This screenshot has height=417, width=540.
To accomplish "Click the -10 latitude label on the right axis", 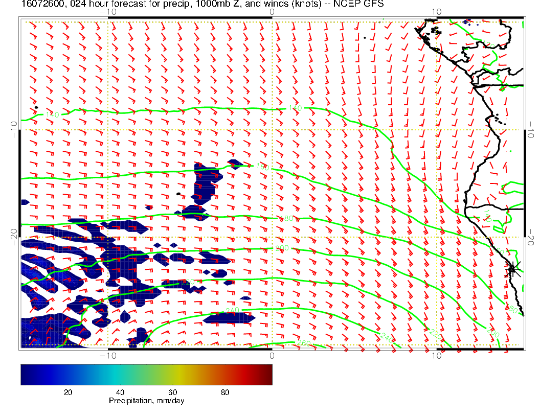I will pos(531,130).
